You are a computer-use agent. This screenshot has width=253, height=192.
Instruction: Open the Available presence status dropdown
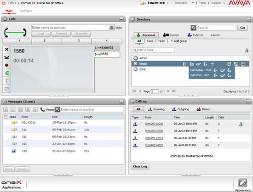tap(193, 3)
